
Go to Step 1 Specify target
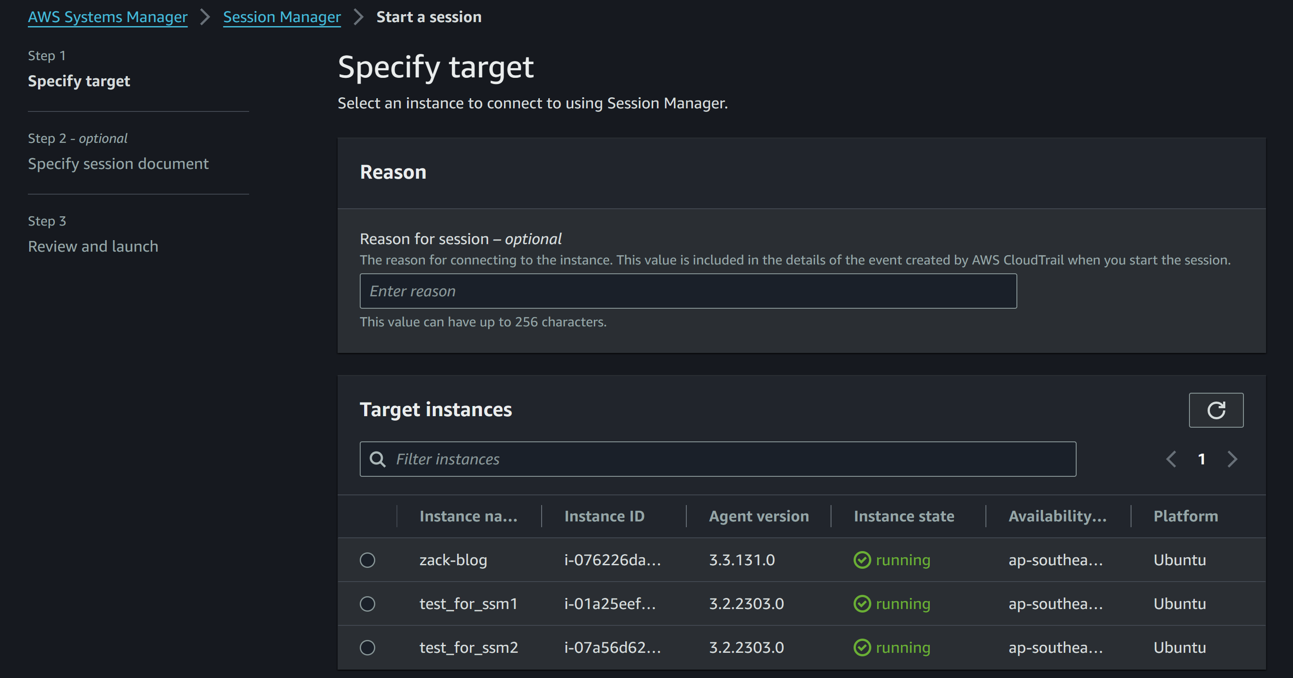coord(79,81)
